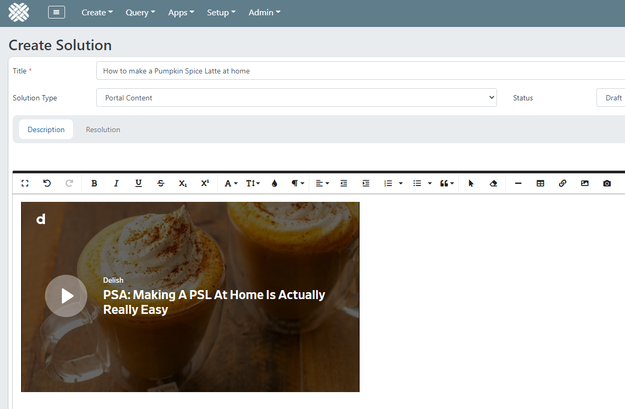The height and width of the screenshot is (409, 625).
Task: Expand the text alignment dropdown
Action: (x=322, y=183)
